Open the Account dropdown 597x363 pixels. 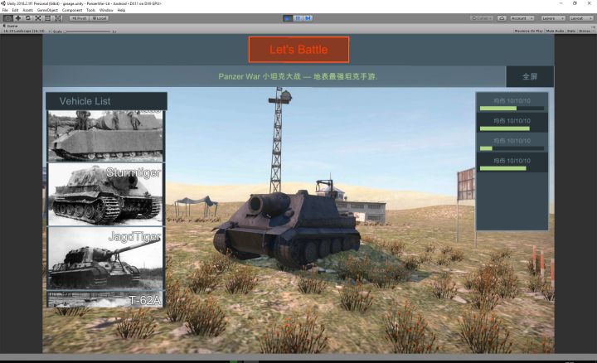point(522,18)
